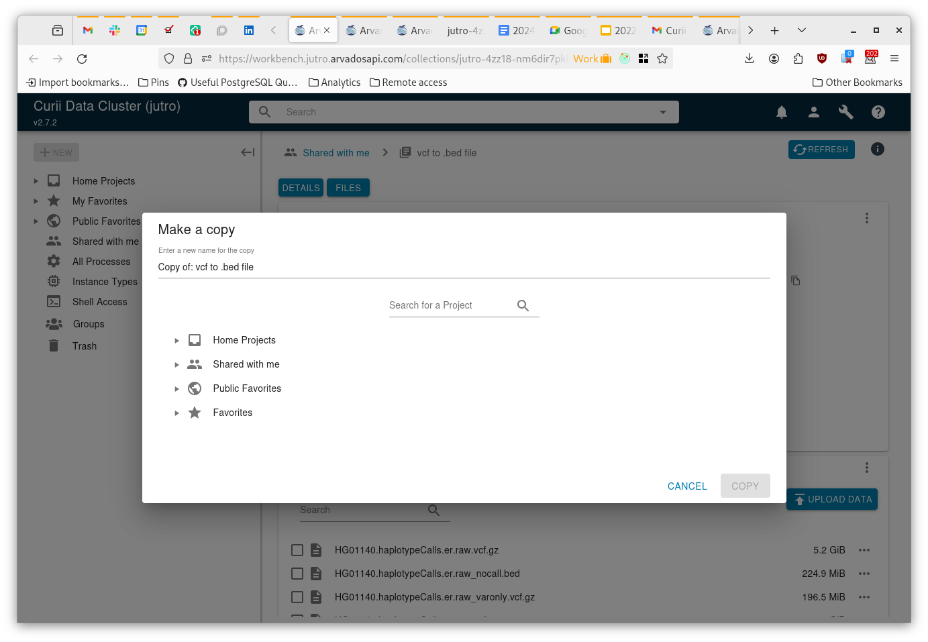Expand Shared with me in dialog tree
The width and height of the screenshot is (928, 642).
[x=176, y=365]
